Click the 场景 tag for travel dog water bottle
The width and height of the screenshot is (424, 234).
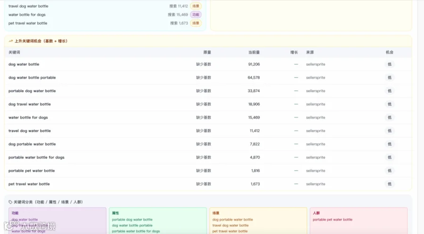click(196, 6)
